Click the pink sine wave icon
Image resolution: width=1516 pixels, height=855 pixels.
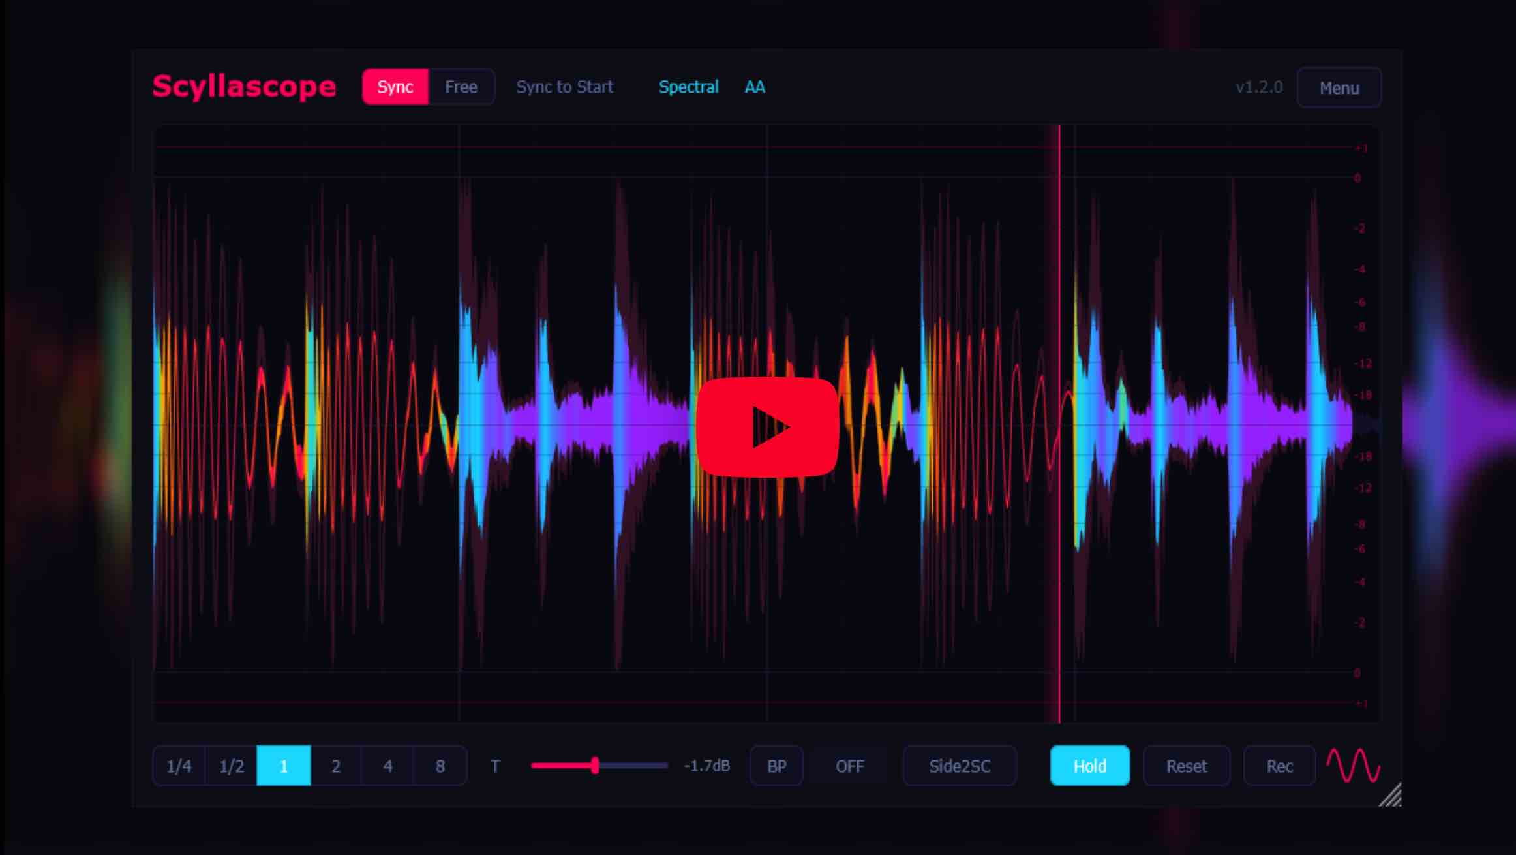pyautogui.click(x=1354, y=766)
